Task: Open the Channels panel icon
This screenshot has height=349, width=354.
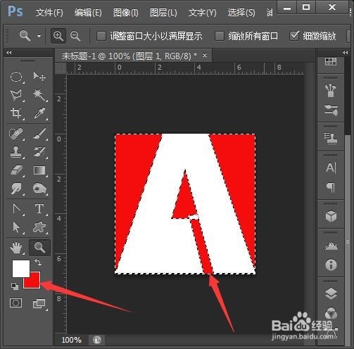Action: point(331,313)
